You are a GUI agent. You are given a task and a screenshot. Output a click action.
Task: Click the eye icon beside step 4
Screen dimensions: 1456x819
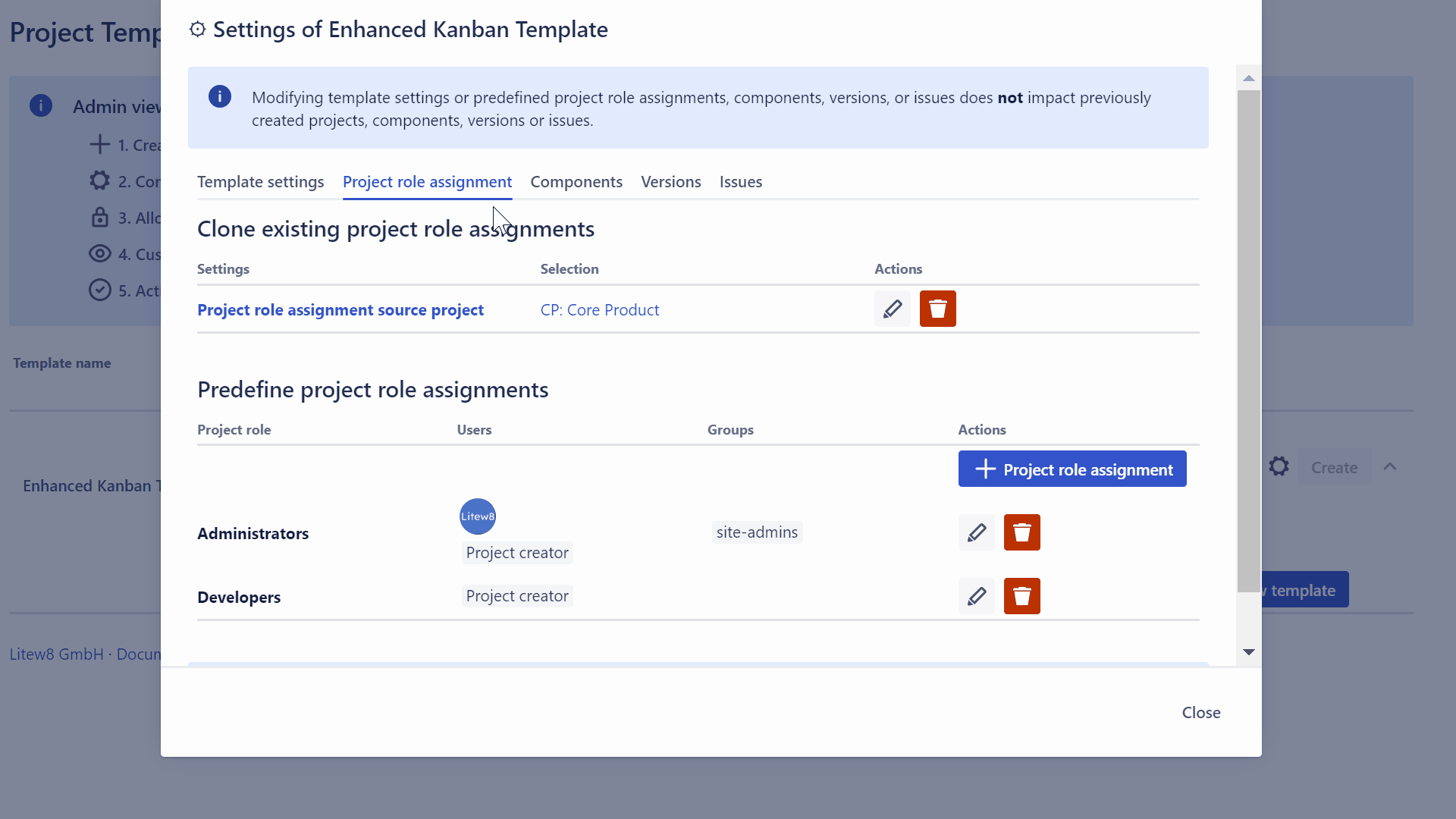[x=101, y=253]
